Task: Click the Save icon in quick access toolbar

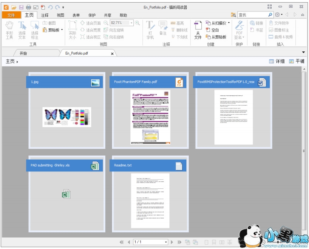Action: coord(21,7)
